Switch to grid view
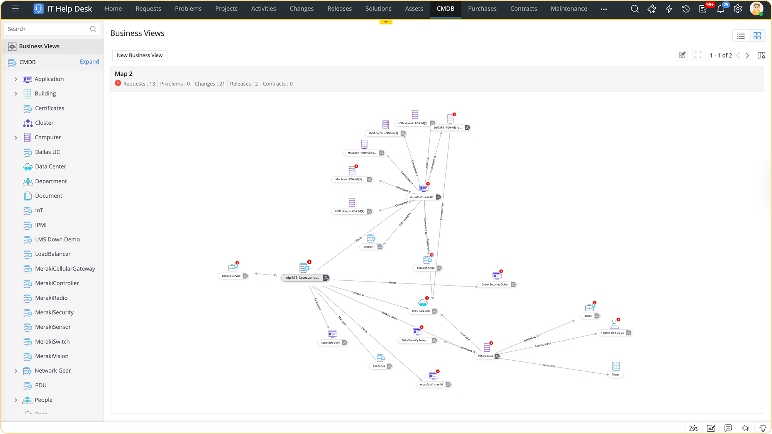The image size is (772, 434). [x=757, y=36]
